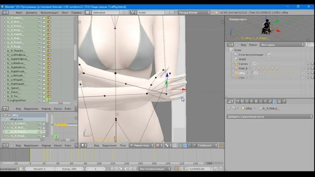Select стул object in the outliner
The image size is (315, 177).
click(242, 78)
